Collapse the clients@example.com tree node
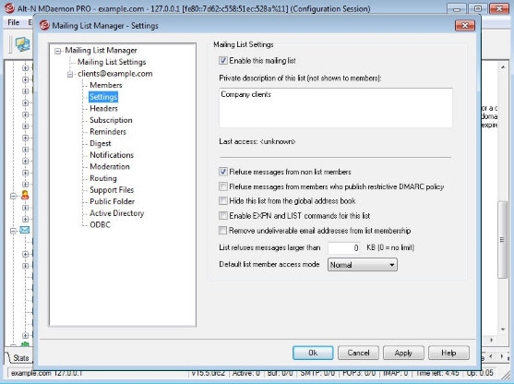Screen dimensions: 514x384 pos(70,75)
